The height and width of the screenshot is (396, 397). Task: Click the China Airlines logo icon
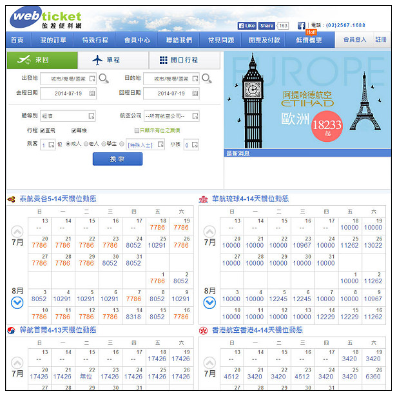tap(203, 199)
